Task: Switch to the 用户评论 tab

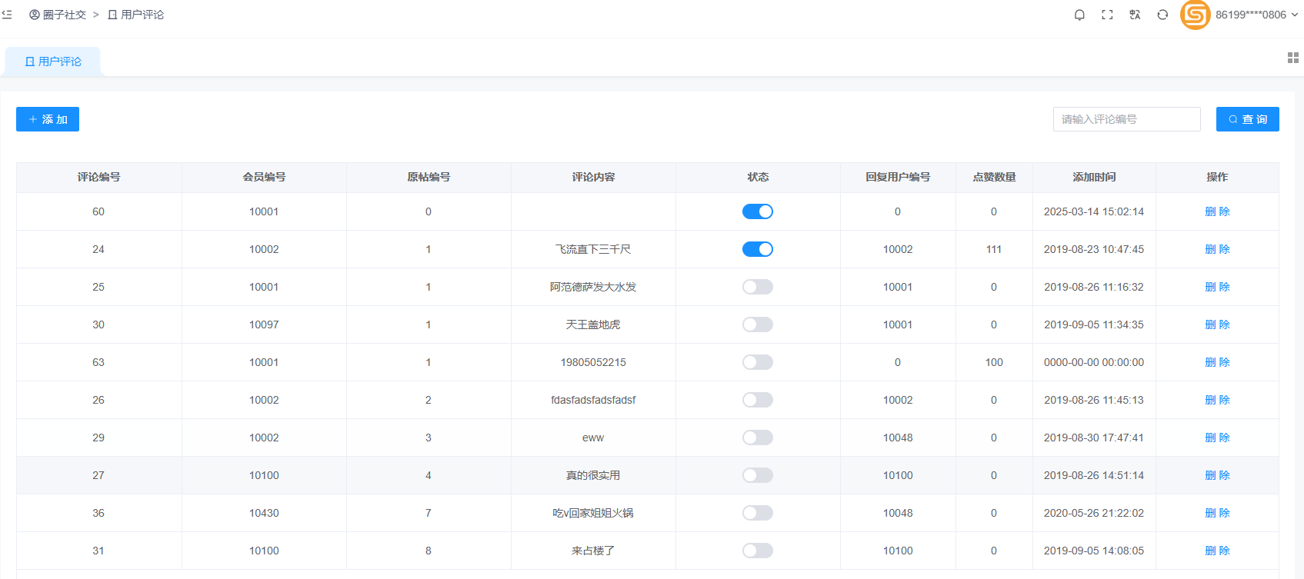Action: (53, 62)
